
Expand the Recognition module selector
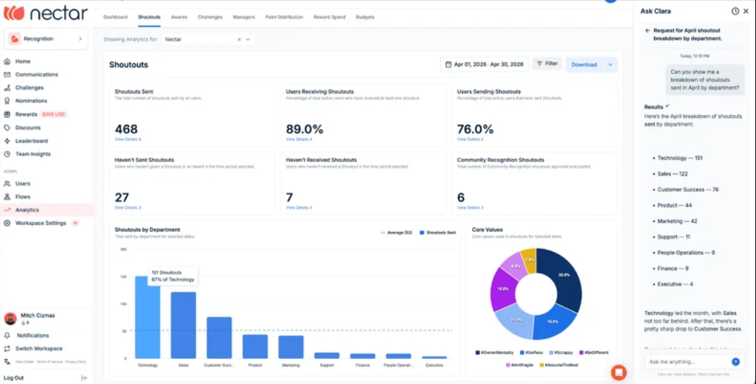pyautogui.click(x=46, y=39)
